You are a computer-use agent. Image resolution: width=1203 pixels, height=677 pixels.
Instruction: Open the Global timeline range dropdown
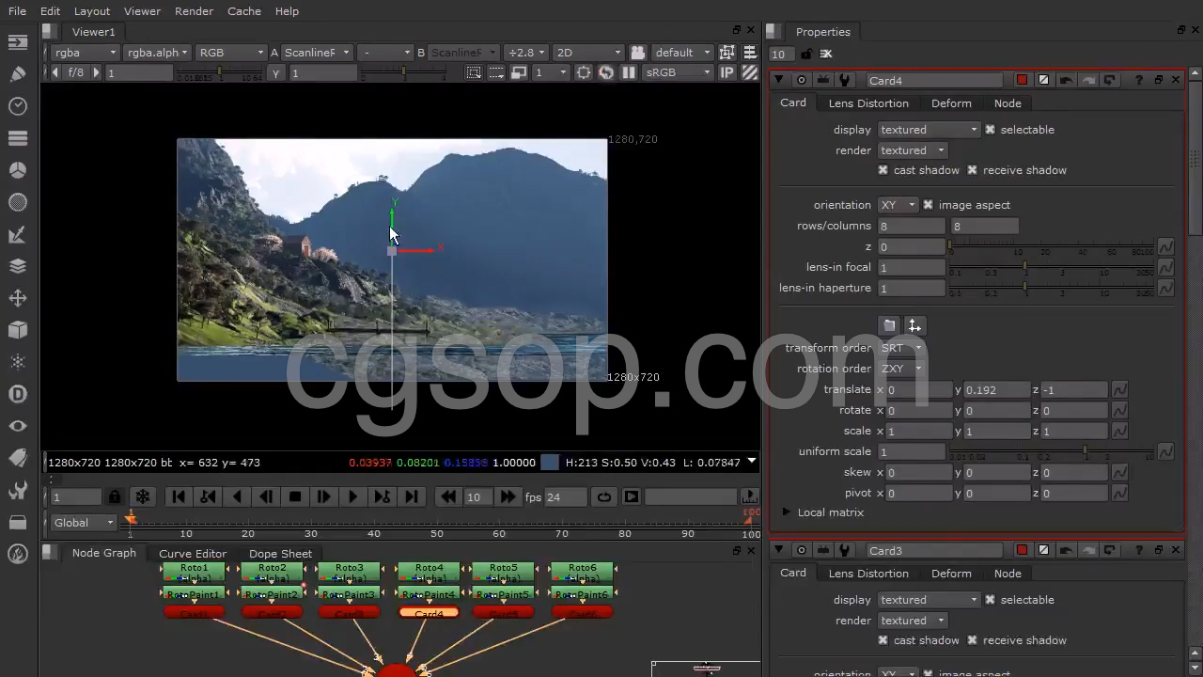[x=83, y=523]
